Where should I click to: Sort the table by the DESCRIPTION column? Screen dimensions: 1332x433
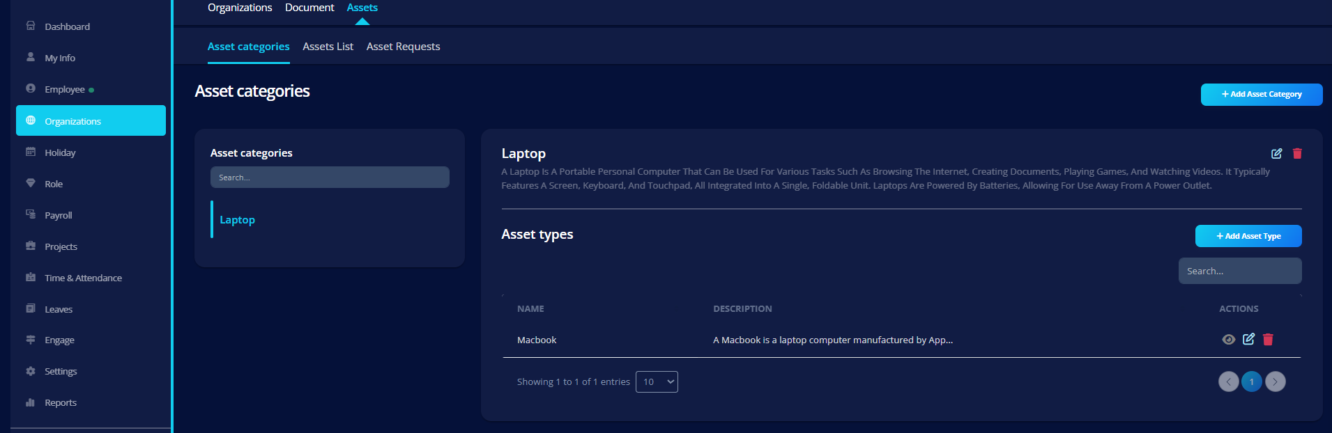742,308
